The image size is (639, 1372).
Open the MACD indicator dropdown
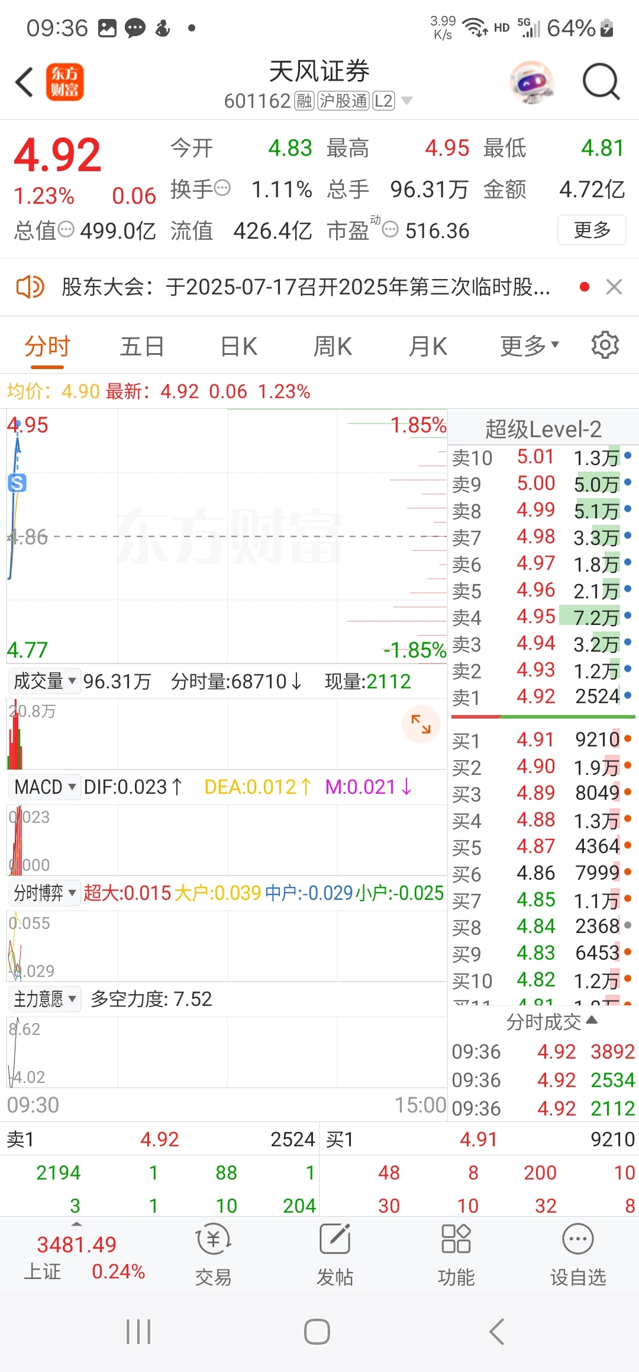tap(44, 787)
